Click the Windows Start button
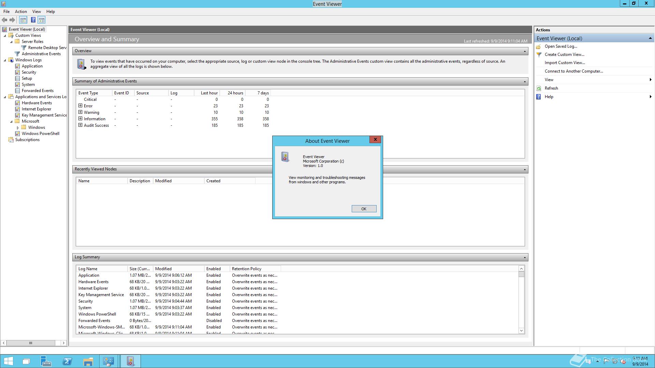 8,361
